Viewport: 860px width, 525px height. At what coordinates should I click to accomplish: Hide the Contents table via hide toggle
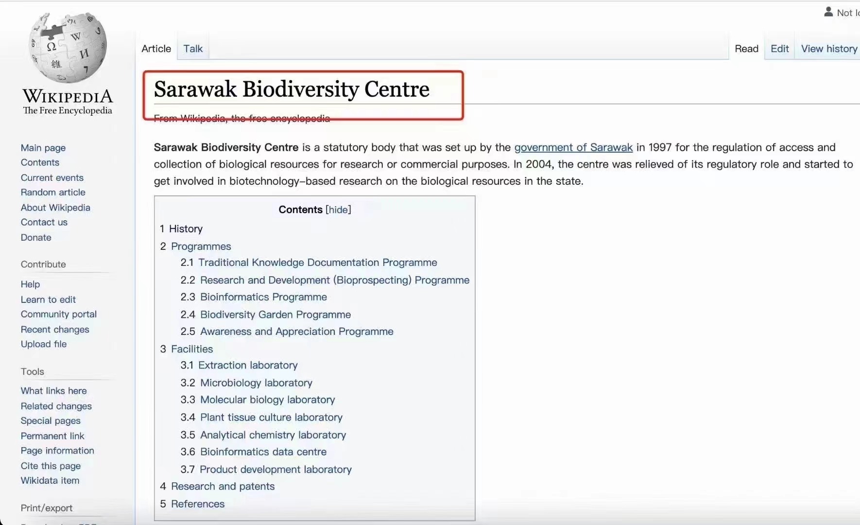338,210
